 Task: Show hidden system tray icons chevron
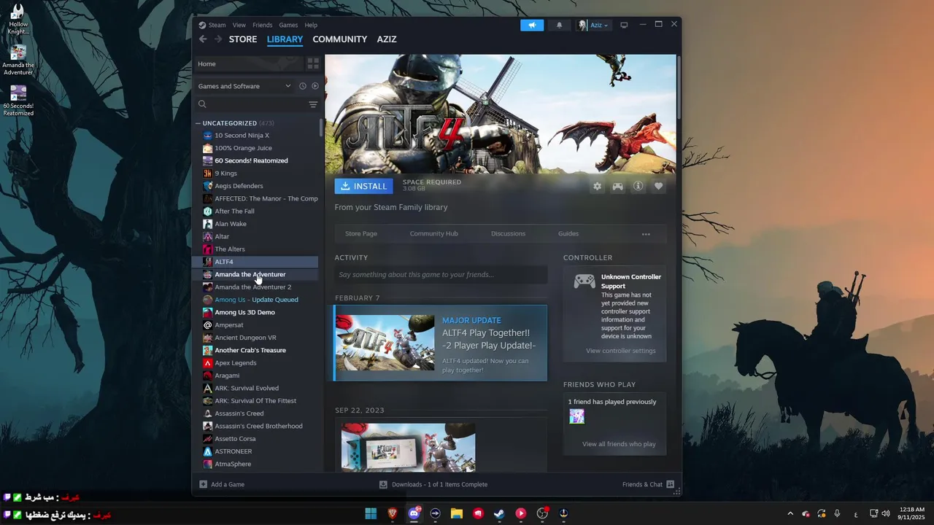pyautogui.click(x=790, y=513)
